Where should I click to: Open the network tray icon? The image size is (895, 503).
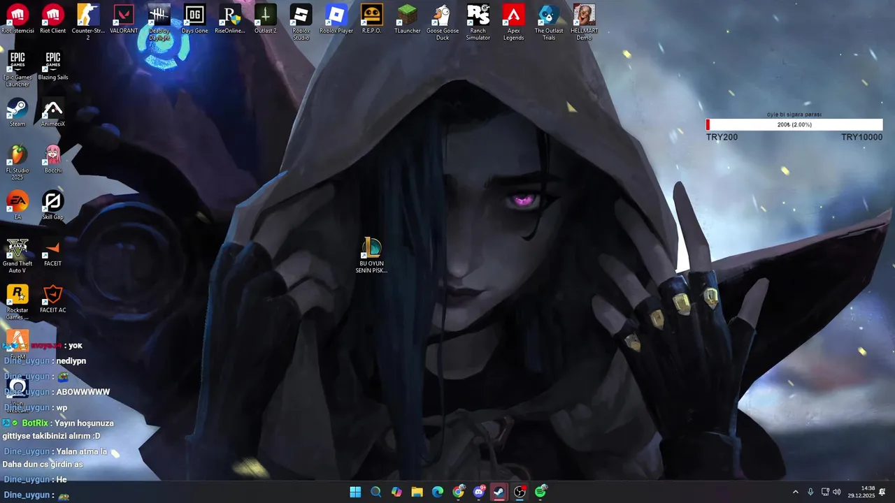pos(825,492)
